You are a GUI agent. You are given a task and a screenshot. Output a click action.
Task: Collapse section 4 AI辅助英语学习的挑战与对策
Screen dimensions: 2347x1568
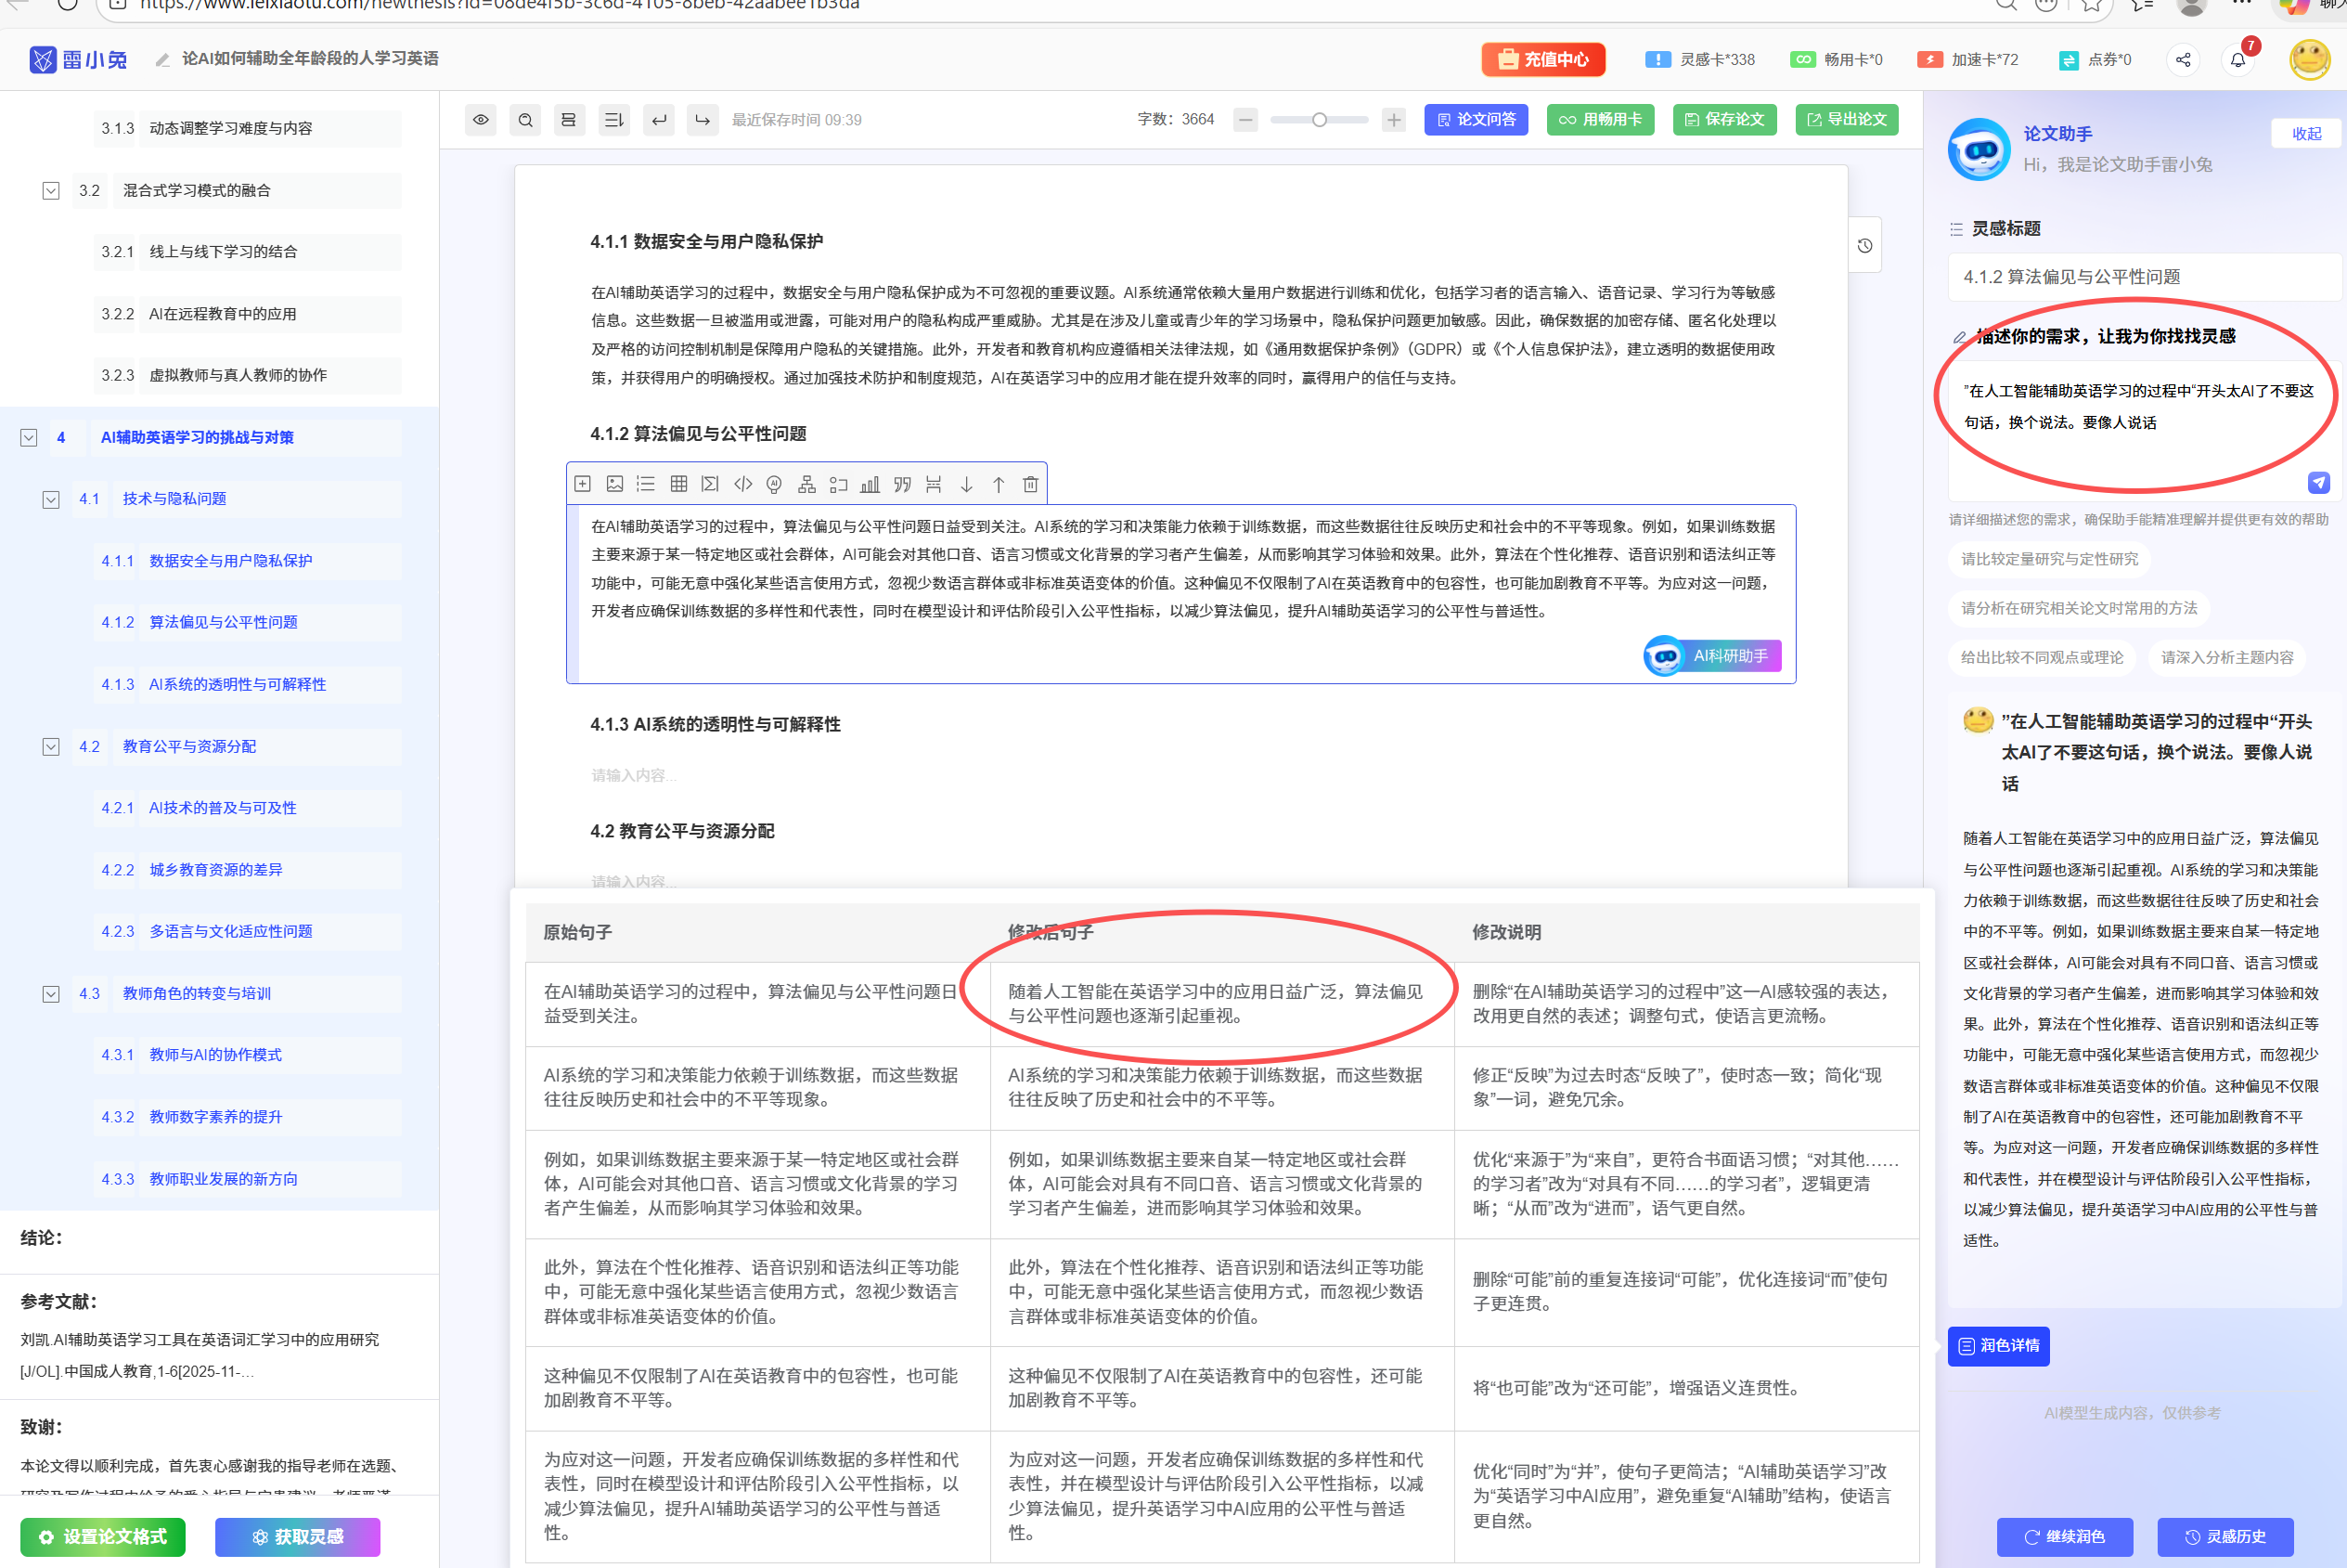[29, 437]
